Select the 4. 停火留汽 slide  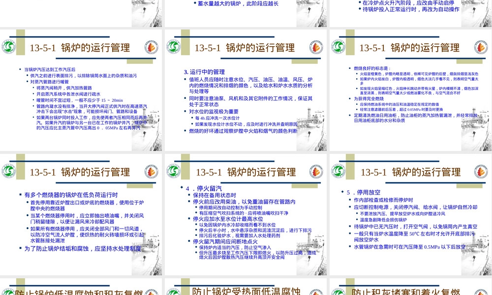coord(246,214)
